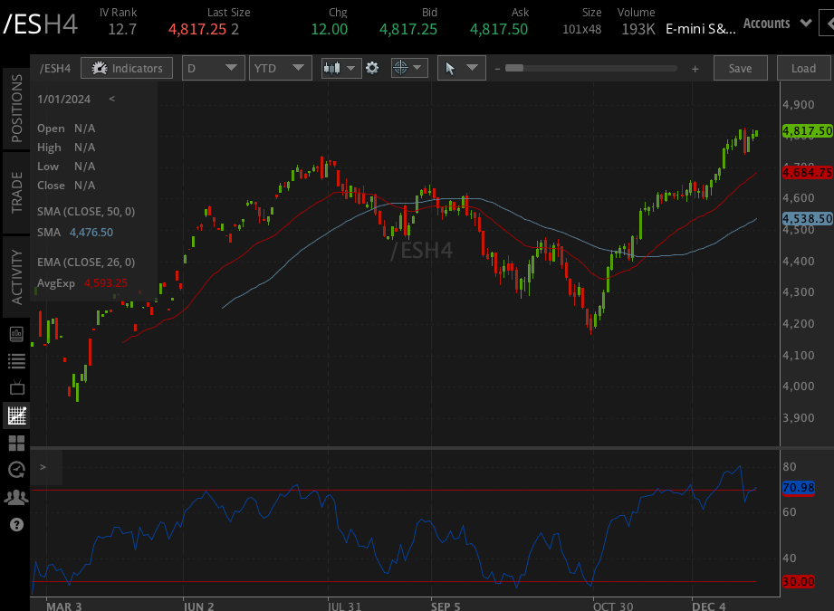Click the E-mini S&... description text

pyautogui.click(x=701, y=29)
